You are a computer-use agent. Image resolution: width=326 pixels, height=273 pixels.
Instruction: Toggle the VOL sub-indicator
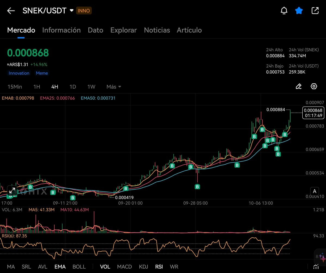[x=105, y=266]
